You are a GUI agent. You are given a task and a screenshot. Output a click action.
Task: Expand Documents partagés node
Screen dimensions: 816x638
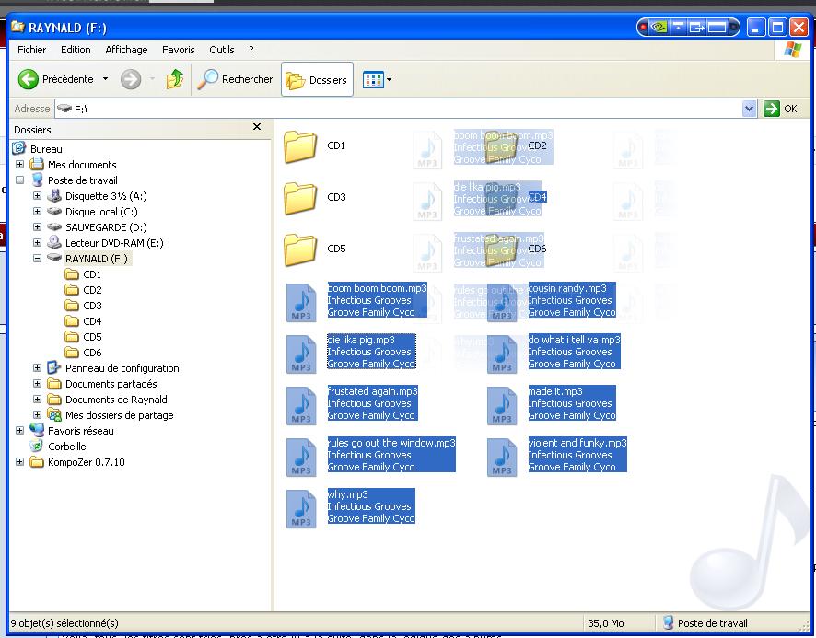(37, 384)
